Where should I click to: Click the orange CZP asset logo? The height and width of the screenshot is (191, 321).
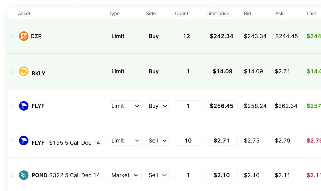point(24,36)
